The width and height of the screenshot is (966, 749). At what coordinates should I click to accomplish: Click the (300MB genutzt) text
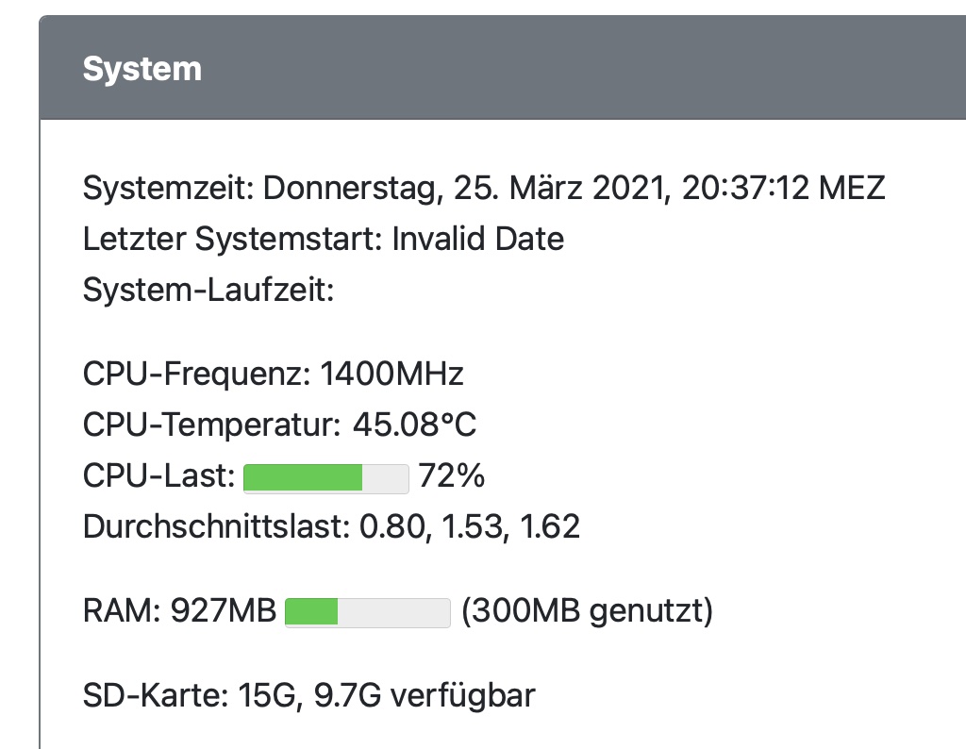[x=587, y=612]
